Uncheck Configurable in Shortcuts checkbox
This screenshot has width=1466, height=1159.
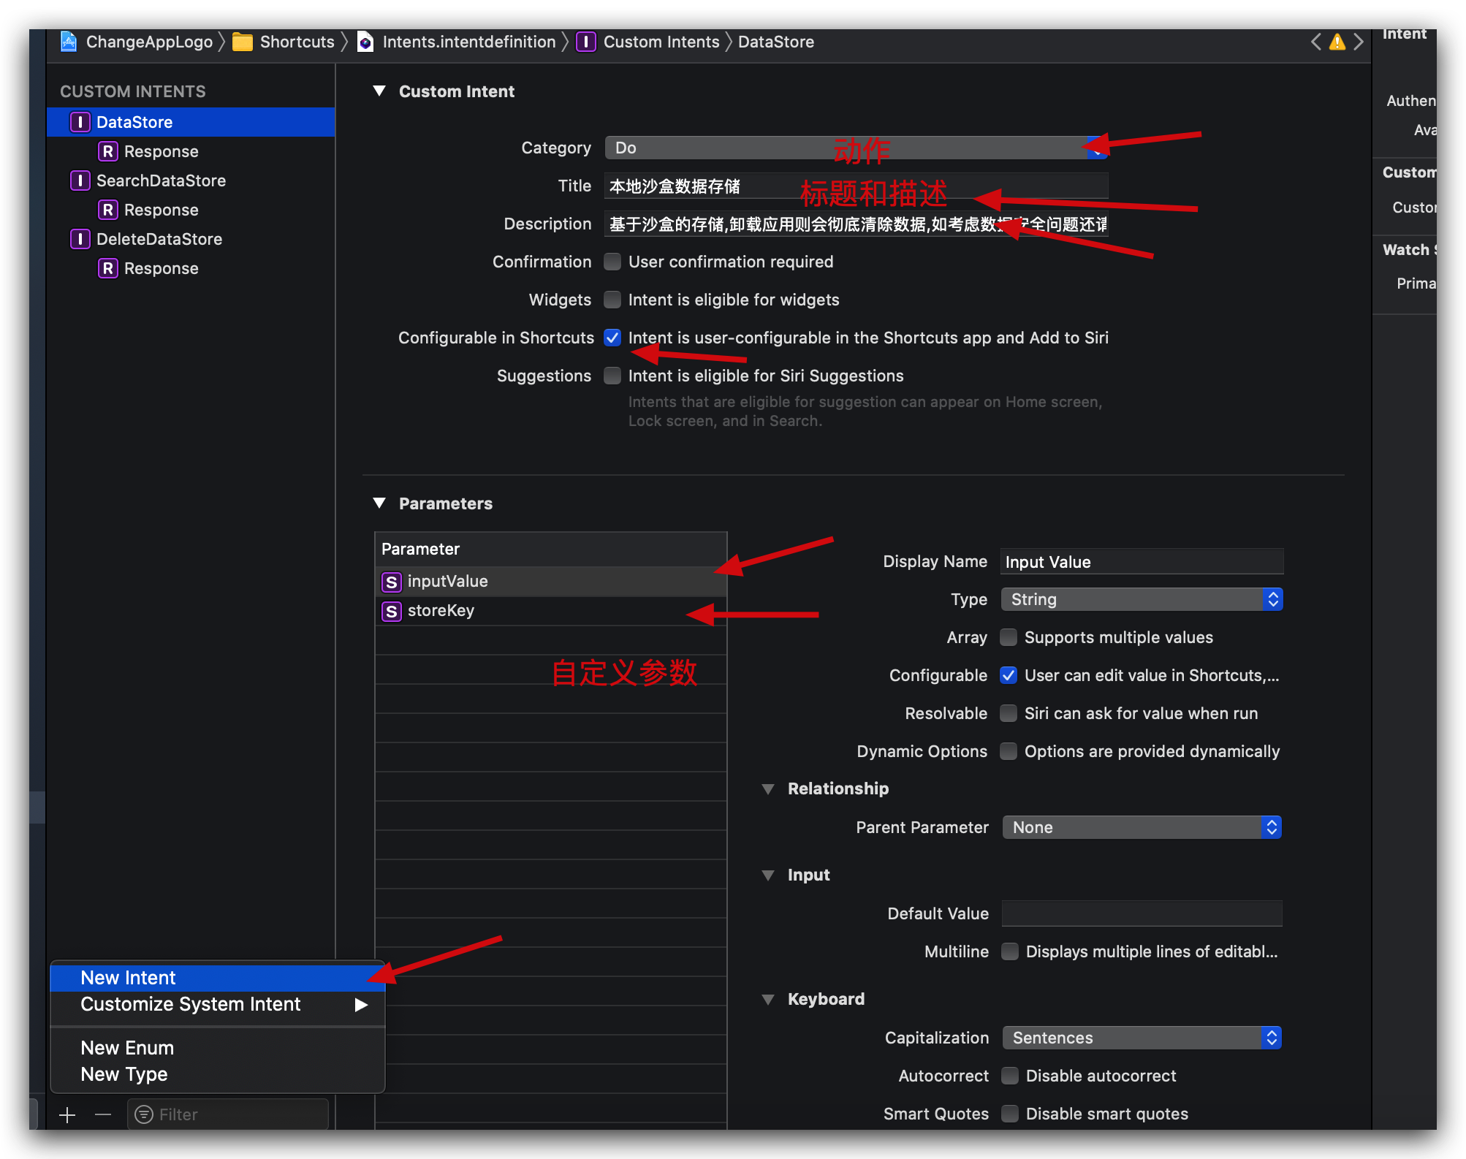612,338
